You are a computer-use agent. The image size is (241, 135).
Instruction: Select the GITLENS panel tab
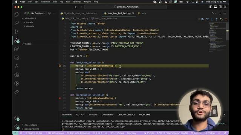(93, 115)
